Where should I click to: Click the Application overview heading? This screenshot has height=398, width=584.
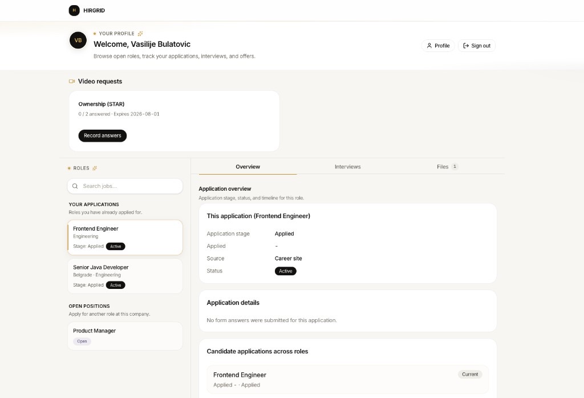(x=225, y=189)
